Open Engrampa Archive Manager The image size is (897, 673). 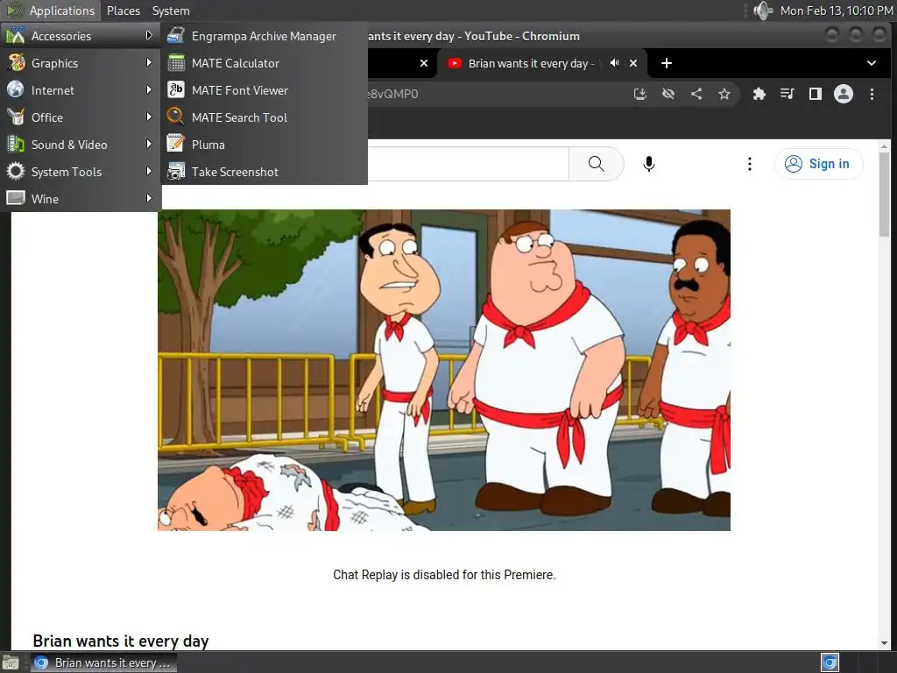264,36
